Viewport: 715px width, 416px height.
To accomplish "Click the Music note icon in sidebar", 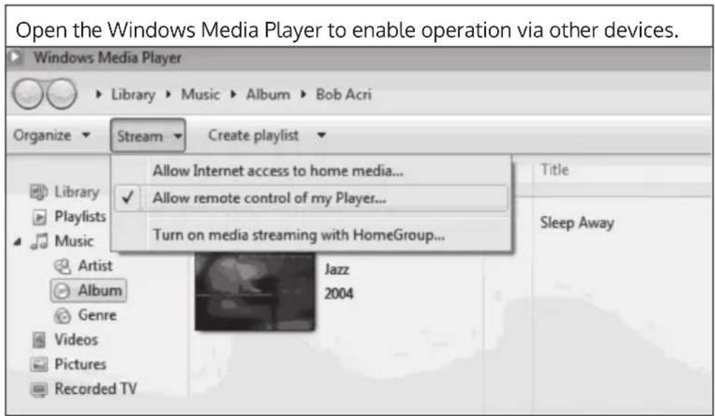I will (x=39, y=241).
